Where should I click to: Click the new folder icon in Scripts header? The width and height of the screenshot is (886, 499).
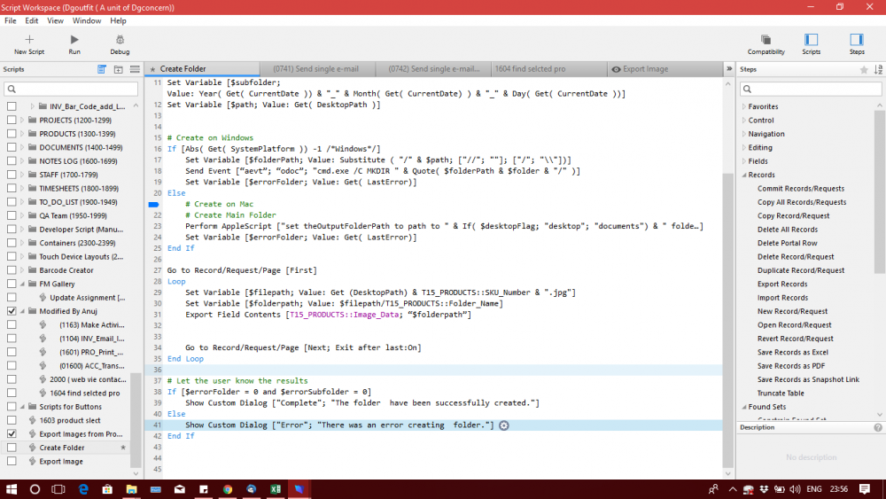point(118,69)
